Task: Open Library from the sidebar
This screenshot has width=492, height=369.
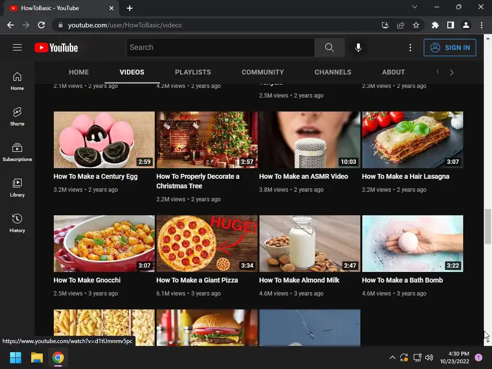Action: [x=17, y=188]
